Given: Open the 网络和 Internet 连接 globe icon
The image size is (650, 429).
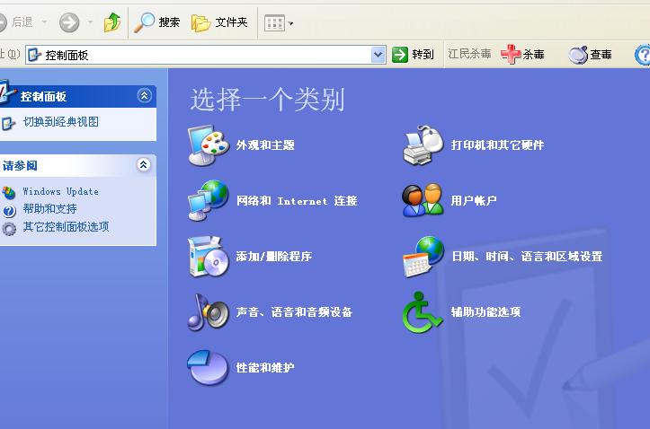Looking at the screenshot, I should click(x=208, y=201).
